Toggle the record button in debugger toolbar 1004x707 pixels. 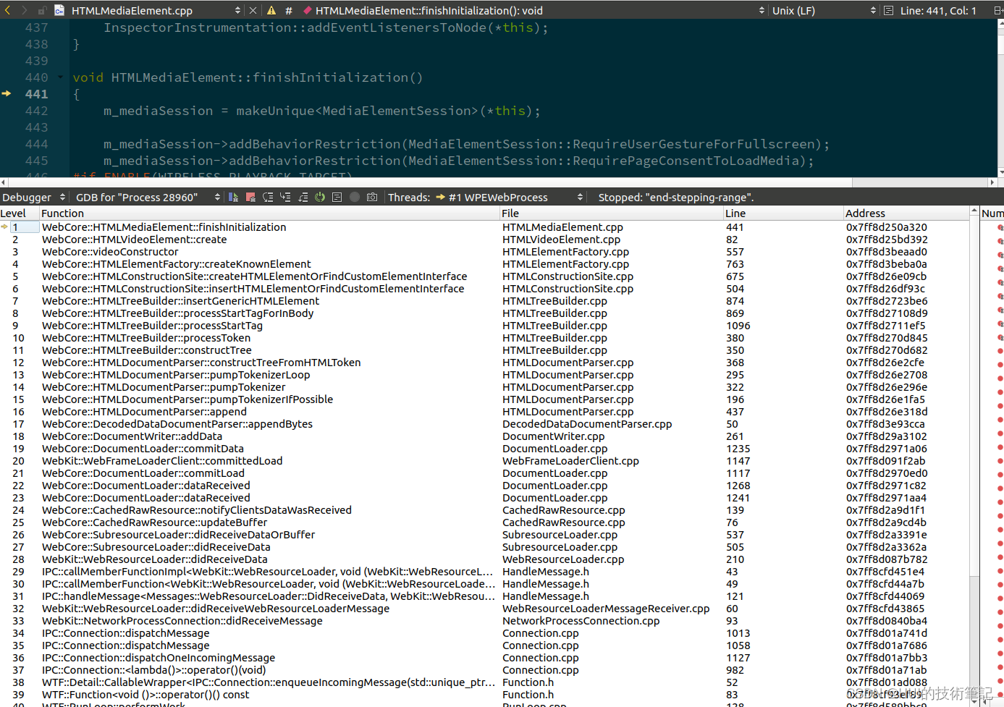coord(355,197)
